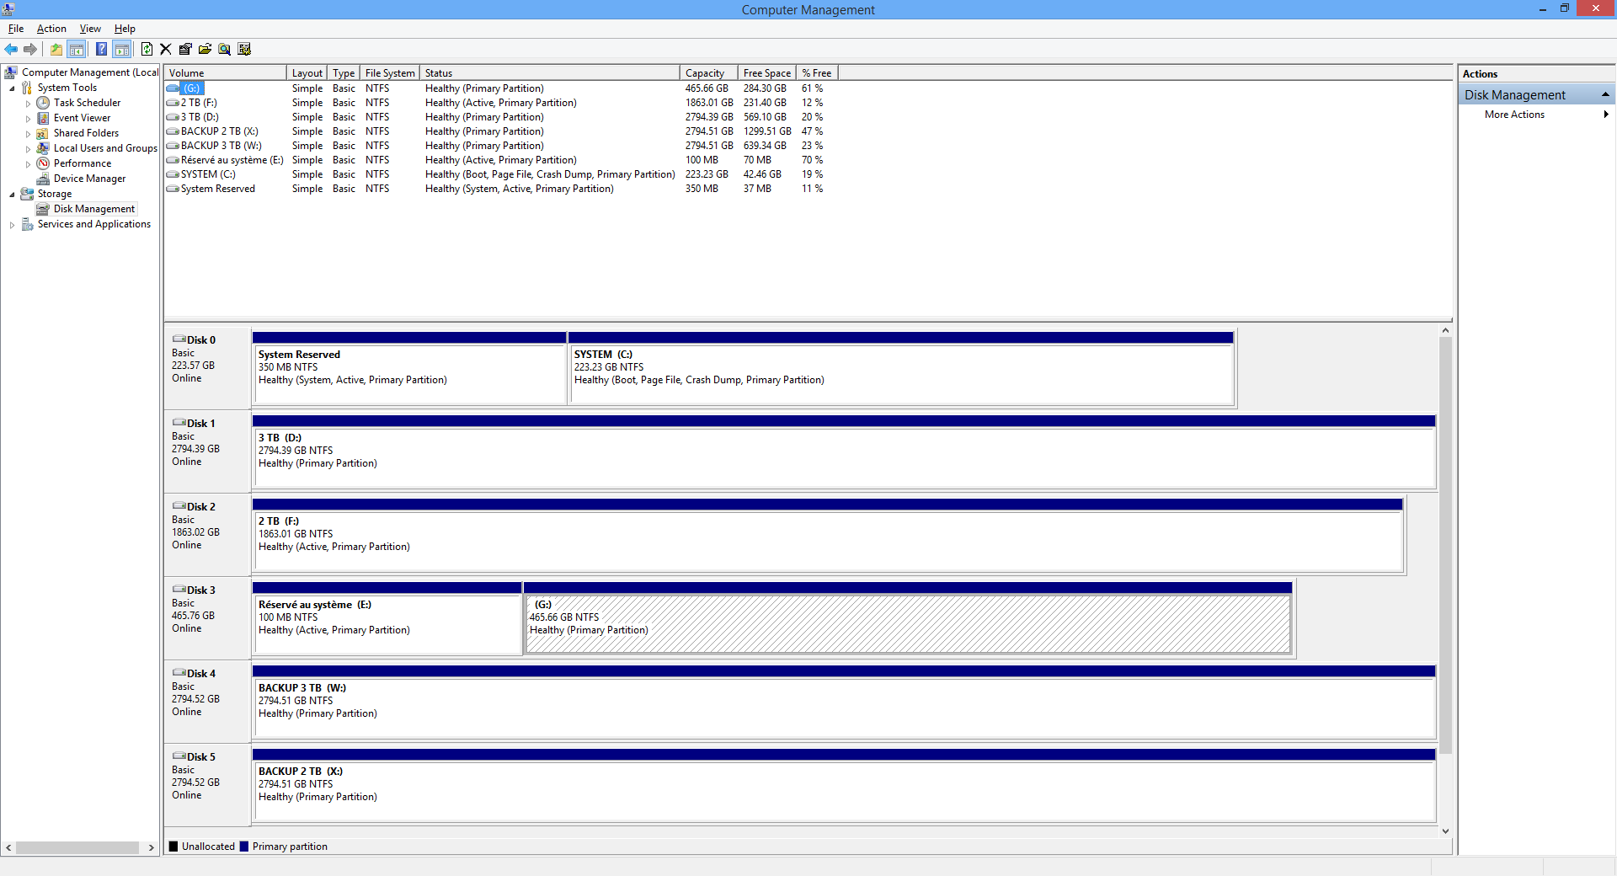Click the Back arrow toolbar icon
Image resolution: width=1617 pixels, height=876 pixels.
[11, 49]
